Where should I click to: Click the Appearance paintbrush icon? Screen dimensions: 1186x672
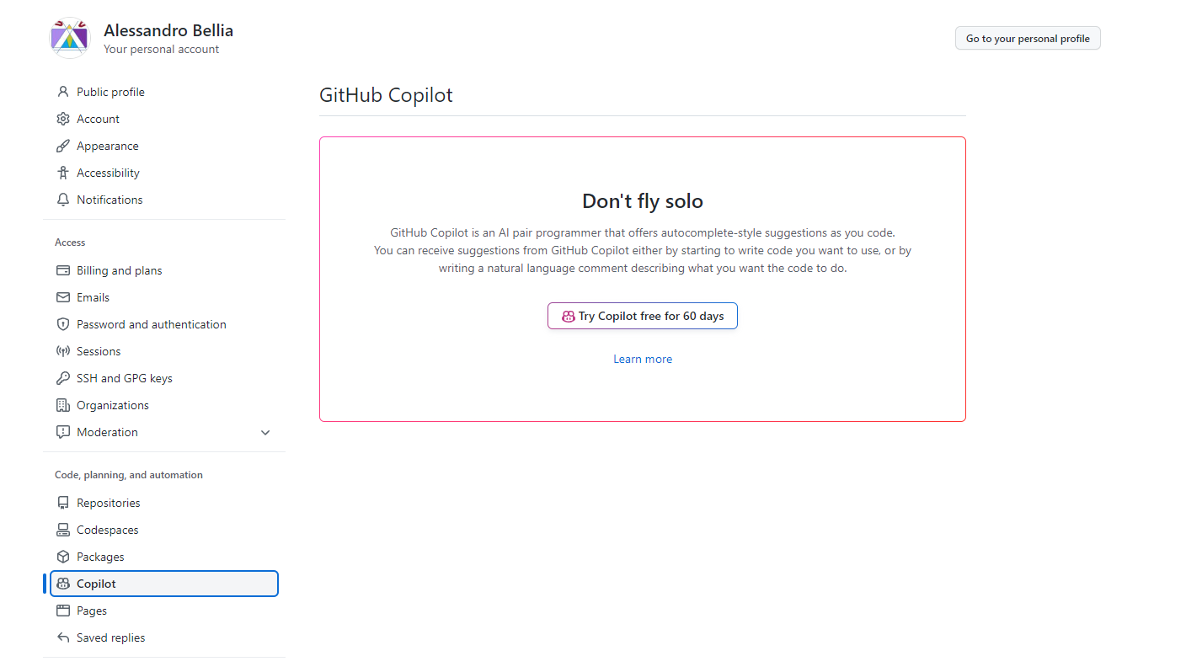tap(62, 145)
